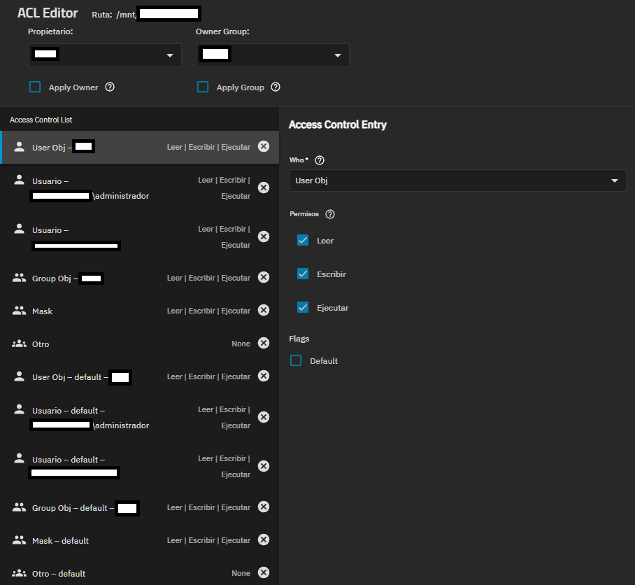The image size is (635, 585).
Task: Delete the Mask entry
Action: pyautogui.click(x=264, y=310)
